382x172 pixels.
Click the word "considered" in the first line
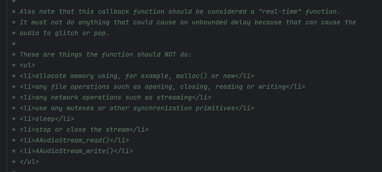(x=227, y=12)
